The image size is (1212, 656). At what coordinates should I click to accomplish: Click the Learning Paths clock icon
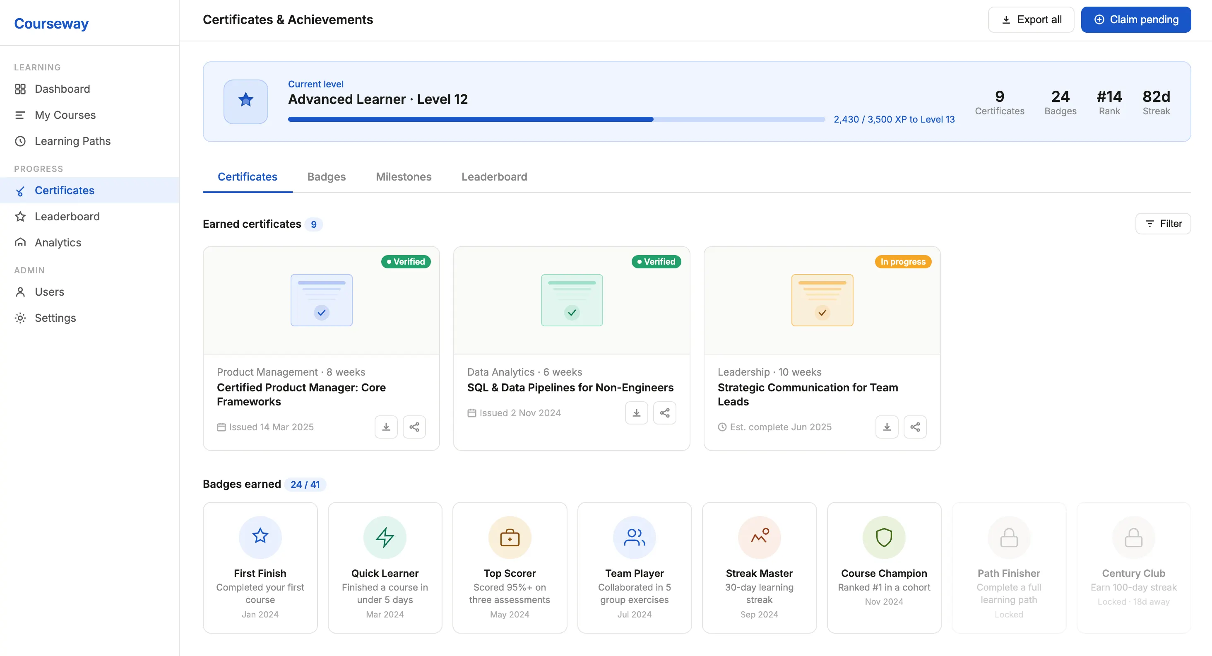coord(20,141)
